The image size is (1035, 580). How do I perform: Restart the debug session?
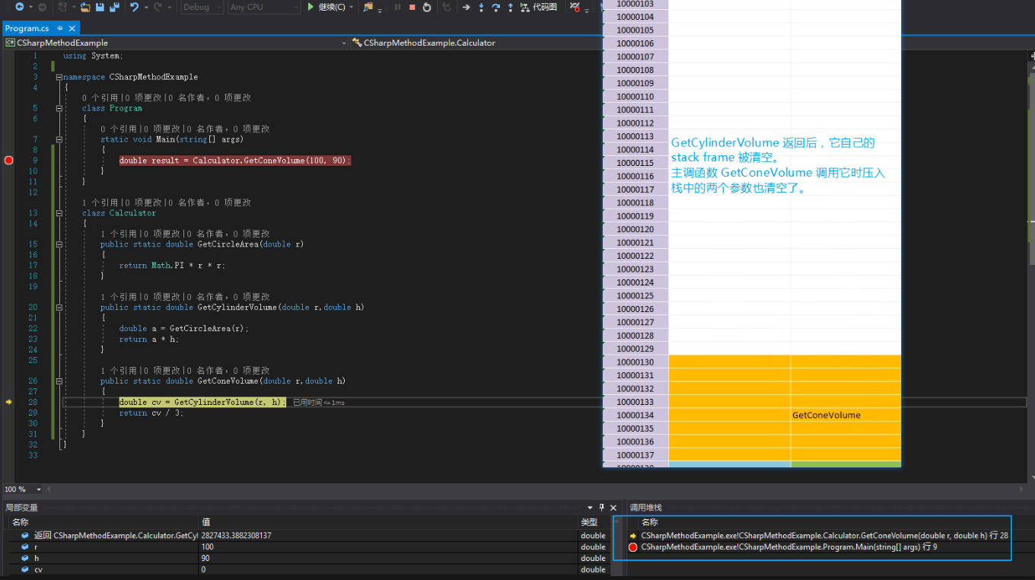point(426,7)
